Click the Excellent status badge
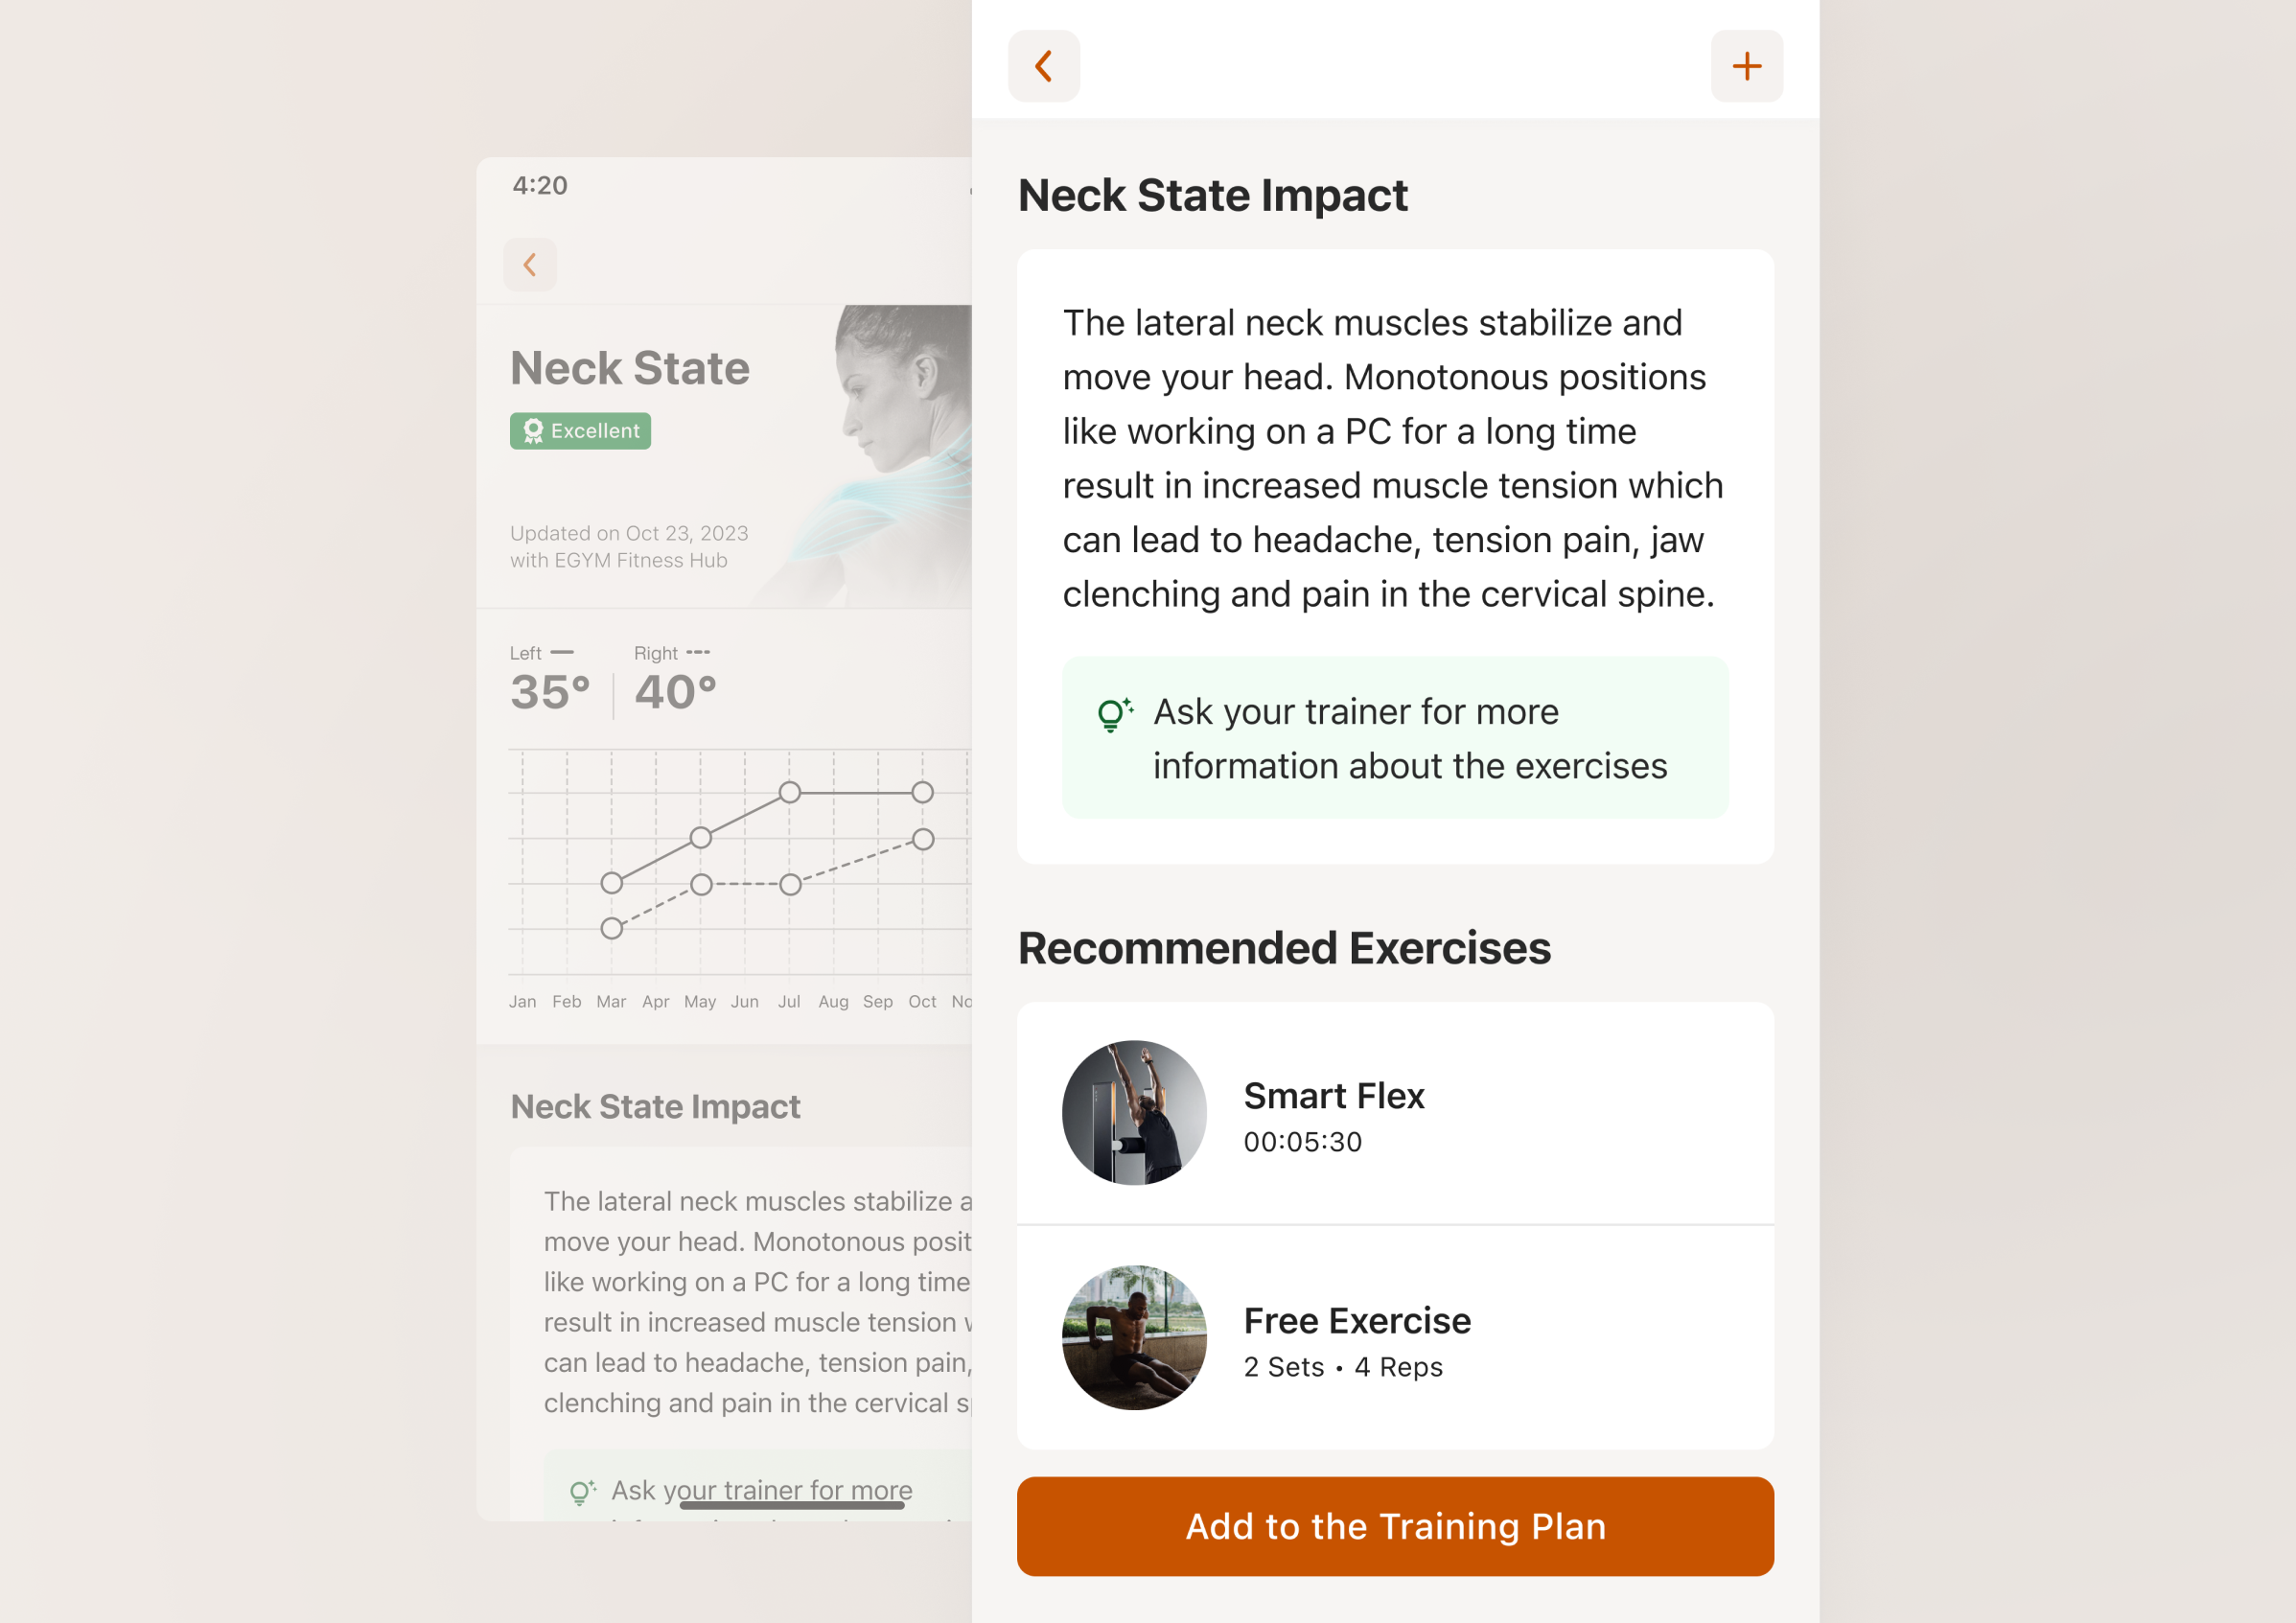 tap(580, 431)
